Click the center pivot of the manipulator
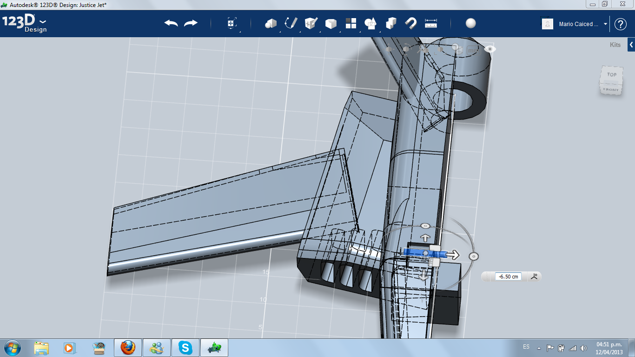This screenshot has width=635, height=357. pyautogui.click(x=425, y=253)
